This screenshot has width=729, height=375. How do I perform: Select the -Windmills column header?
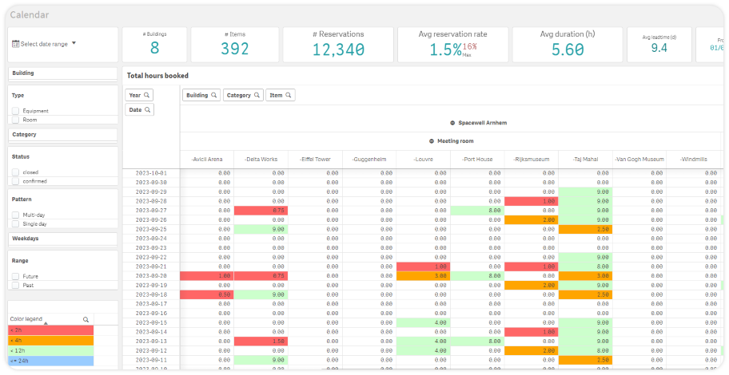[x=693, y=160]
